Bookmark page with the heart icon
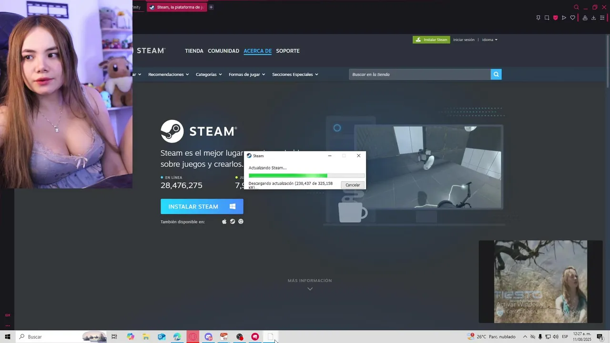 tap(572, 18)
